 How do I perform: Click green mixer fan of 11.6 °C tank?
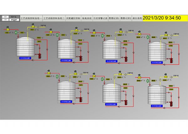[16, 32]
